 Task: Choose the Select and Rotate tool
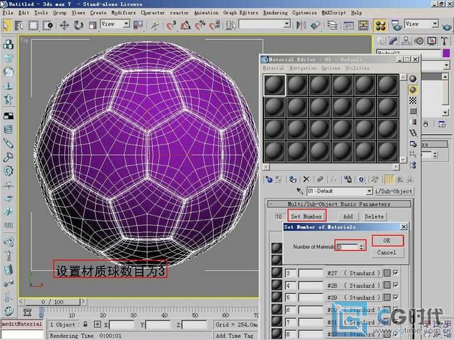pyautogui.click(x=78, y=25)
